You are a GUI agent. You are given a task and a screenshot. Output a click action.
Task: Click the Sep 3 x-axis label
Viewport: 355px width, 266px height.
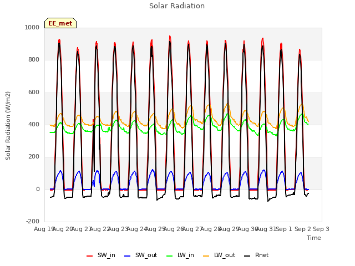point(321,229)
